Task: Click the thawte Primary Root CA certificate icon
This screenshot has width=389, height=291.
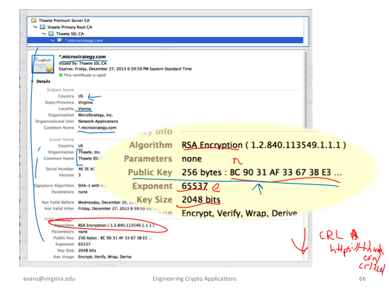Action: [42, 27]
